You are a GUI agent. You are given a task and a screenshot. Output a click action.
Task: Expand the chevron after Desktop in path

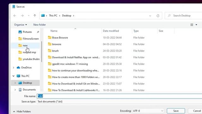click(74, 16)
